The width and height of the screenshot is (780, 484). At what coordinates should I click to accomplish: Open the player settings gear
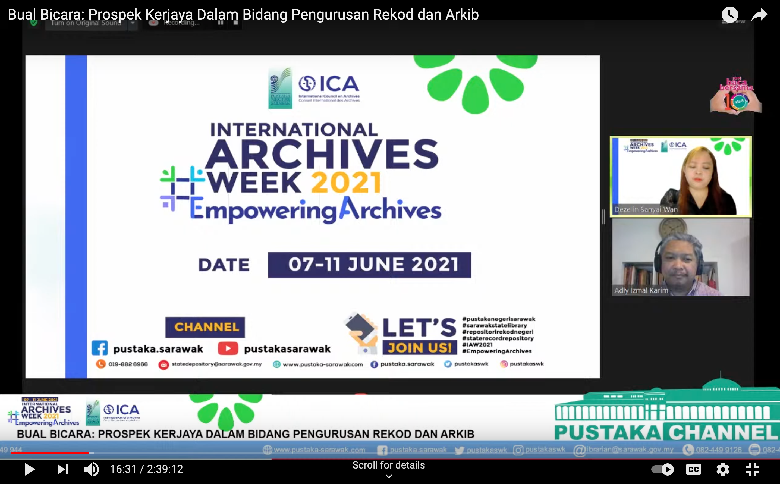(x=723, y=470)
